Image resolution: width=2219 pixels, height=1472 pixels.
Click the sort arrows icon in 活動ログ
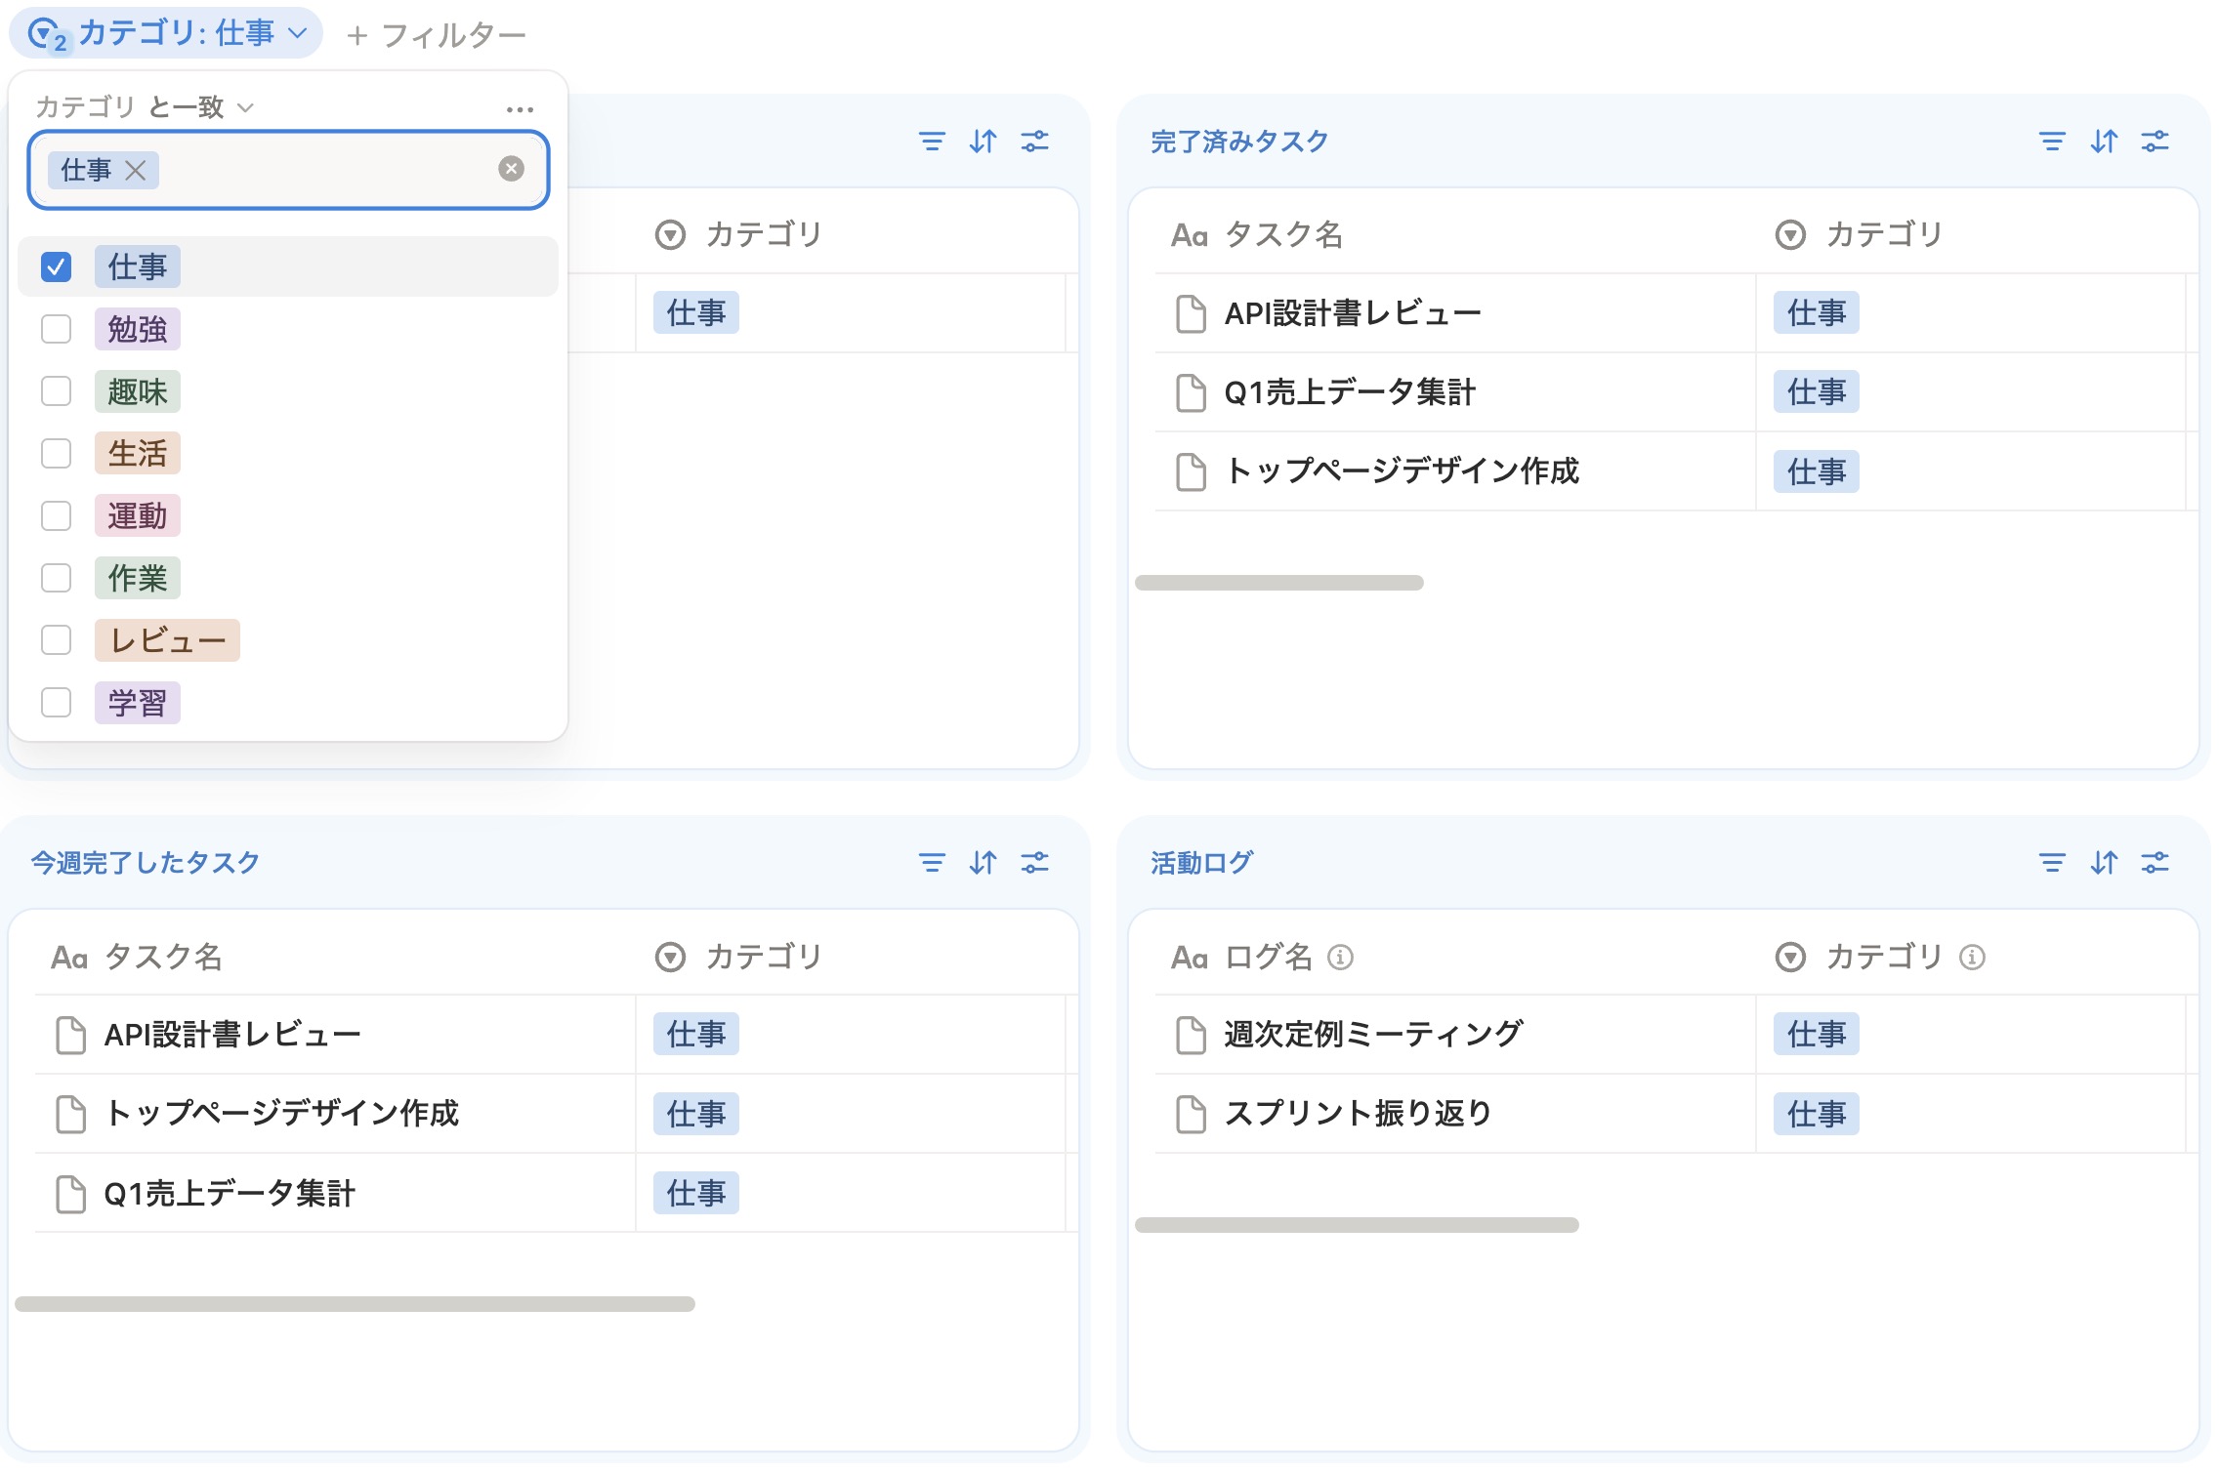pyautogui.click(x=2105, y=863)
